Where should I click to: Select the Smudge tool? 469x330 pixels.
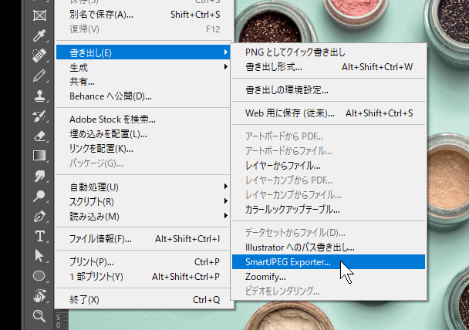[x=39, y=176]
